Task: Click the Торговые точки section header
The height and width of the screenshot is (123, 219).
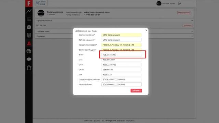Action: [x=114, y=31]
